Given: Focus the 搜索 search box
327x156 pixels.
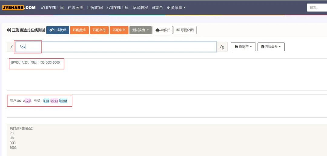Looking at the screenshot, I should [x=317, y=8].
